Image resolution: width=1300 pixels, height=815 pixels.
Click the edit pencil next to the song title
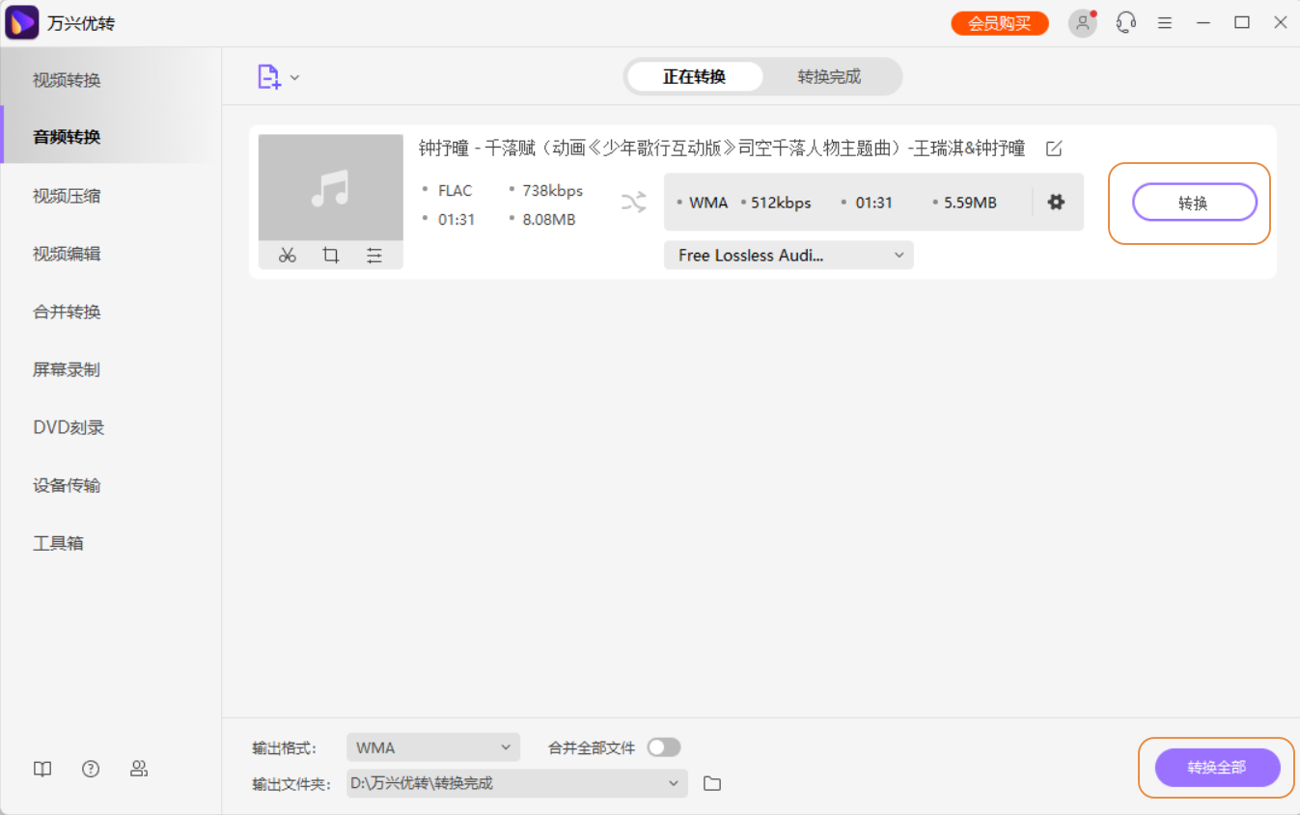(x=1054, y=149)
